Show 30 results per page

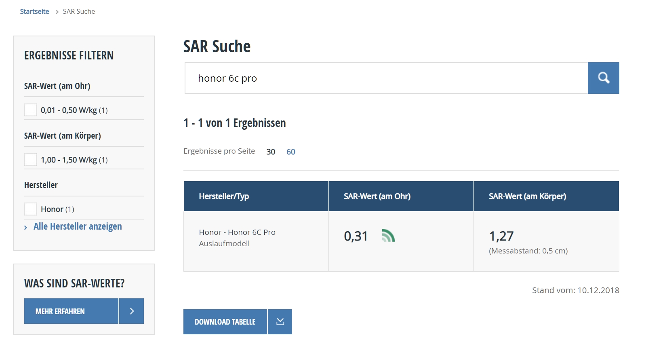click(x=271, y=152)
